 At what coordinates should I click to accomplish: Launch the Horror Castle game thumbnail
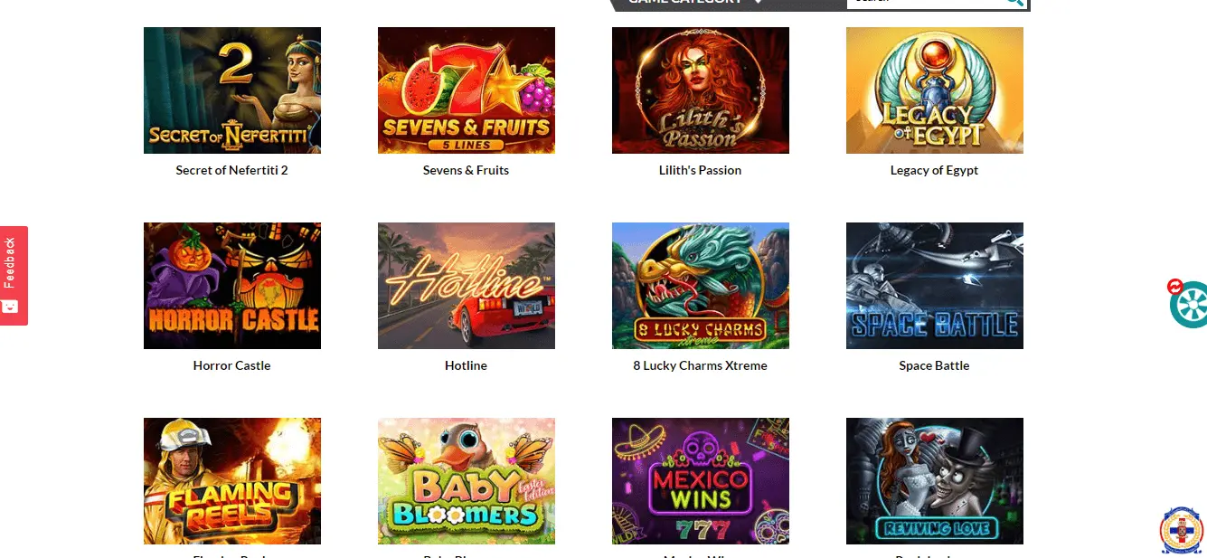(x=232, y=286)
